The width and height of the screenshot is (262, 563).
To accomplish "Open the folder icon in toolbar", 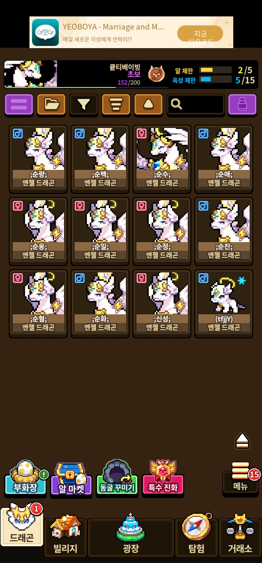I will coord(51,105).
